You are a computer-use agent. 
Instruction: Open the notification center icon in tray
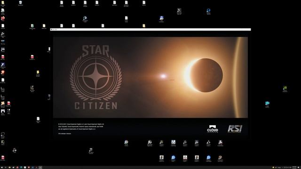299,167
